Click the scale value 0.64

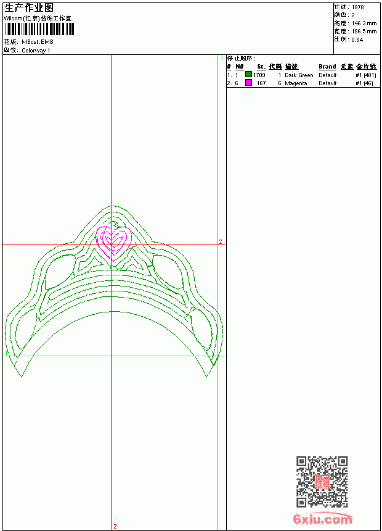[357, 40]
